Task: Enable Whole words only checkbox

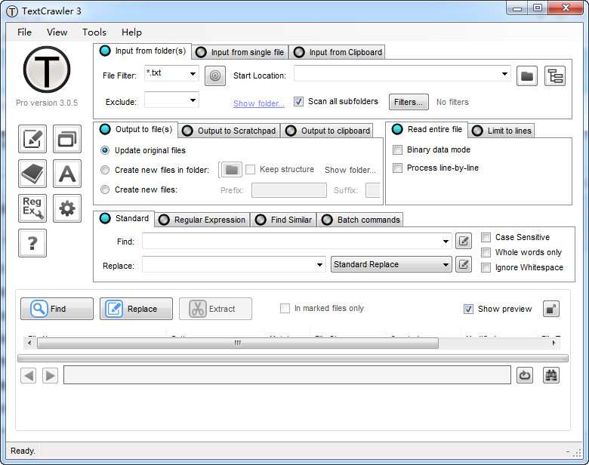Action: [486, 252]
